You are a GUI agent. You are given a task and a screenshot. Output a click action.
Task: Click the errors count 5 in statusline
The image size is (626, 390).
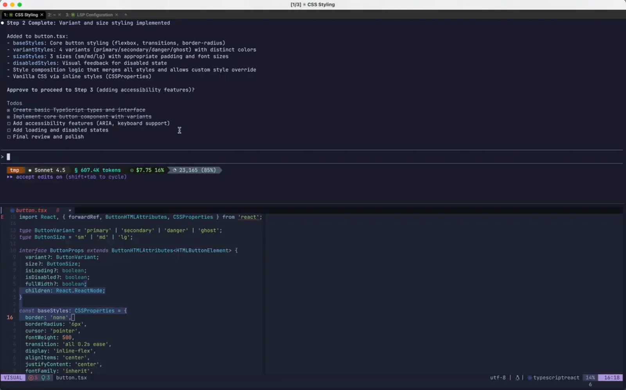33,378
